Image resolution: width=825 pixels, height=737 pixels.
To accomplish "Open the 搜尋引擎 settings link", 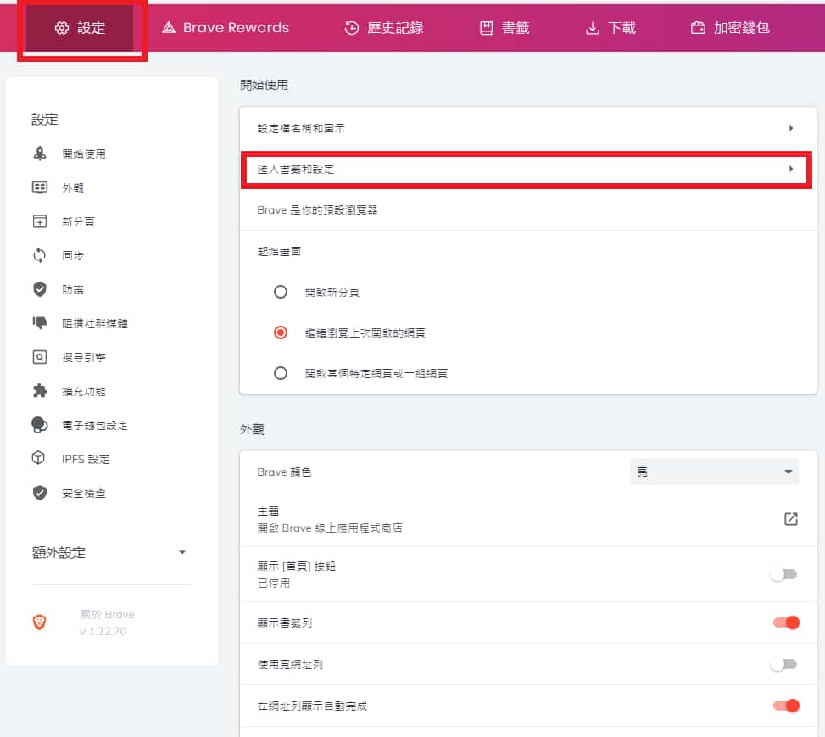I will [83, 357].
